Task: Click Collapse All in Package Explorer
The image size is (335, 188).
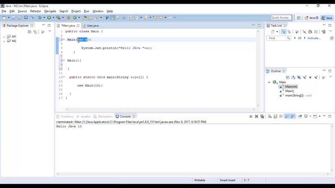Action: point(29,32)
